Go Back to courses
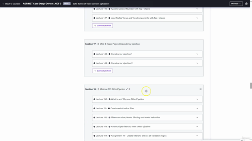 coord(13,4)
